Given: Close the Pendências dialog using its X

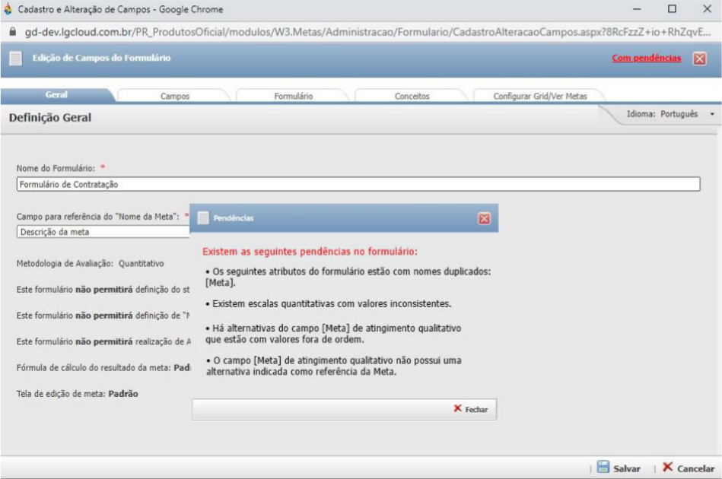Looking at the screenshot, I should point(484,218).
